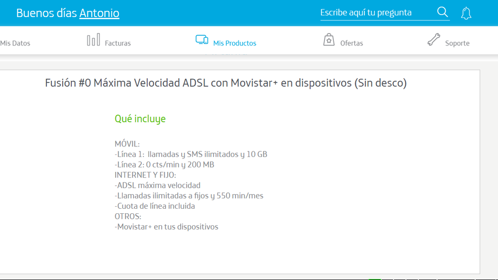Click 'Llamadas ilimitadas a fijos' line
498x280 pixels.
coord(189,196)
